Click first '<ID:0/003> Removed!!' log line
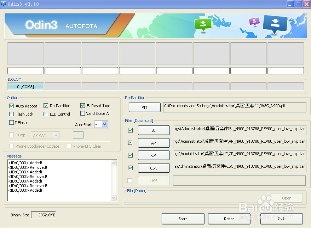Screen dimensions: 311x228 click(x=28, y=167)
